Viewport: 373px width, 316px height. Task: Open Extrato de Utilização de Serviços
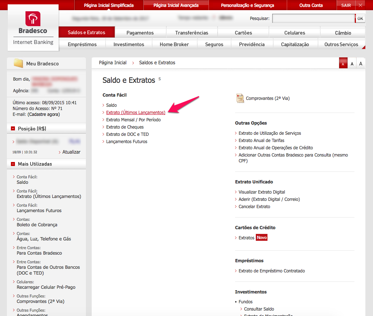(x=270, y=133)
